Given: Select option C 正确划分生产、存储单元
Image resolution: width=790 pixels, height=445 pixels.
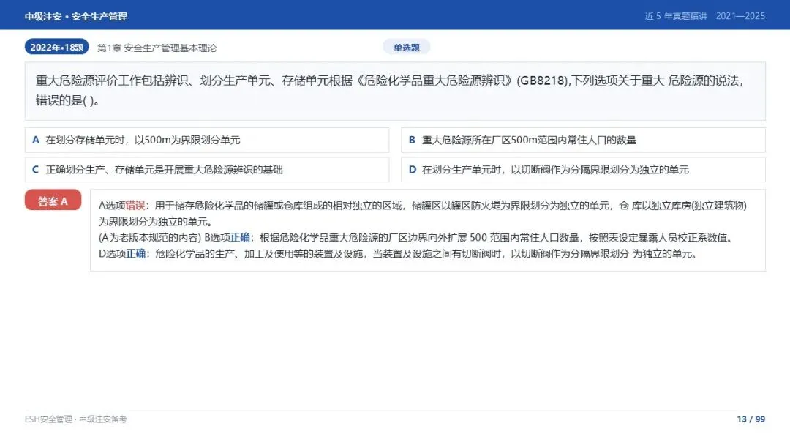Looking at the screenshot, I should 207,170.
